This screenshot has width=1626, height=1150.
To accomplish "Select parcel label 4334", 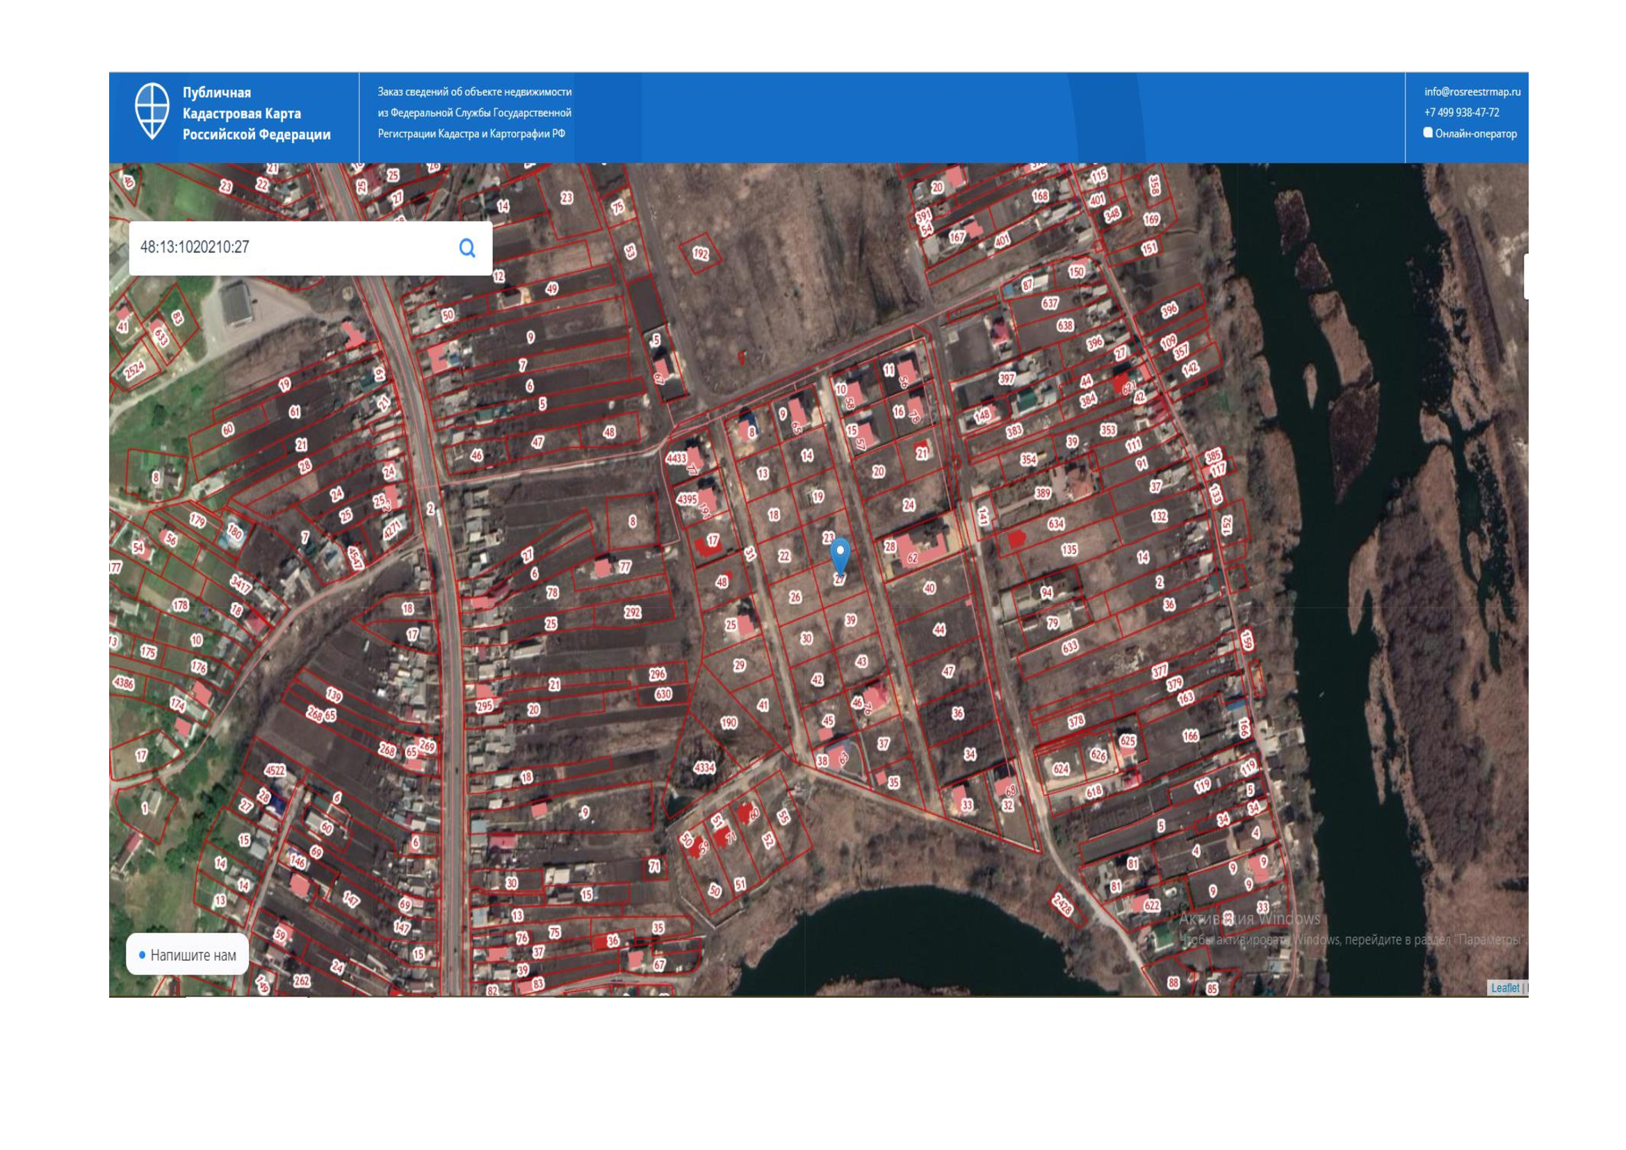I will point(704,767).
